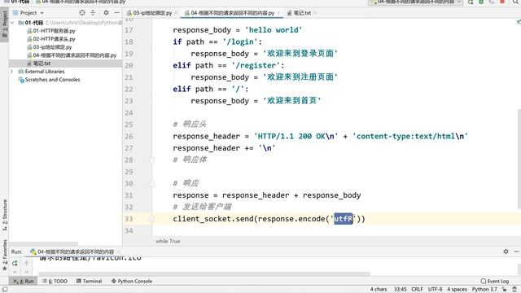The height and width of the screenshot is (293, 521).
Task: Click the fold marker at line 28
Action: click(x=152, y=160)
